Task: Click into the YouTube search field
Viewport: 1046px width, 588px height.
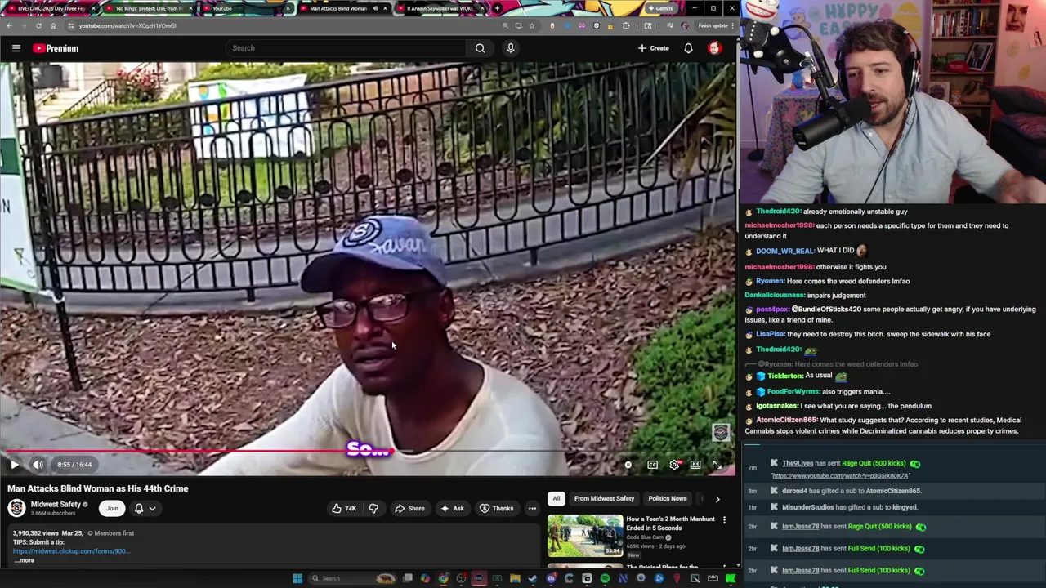Action: point(347,48)
